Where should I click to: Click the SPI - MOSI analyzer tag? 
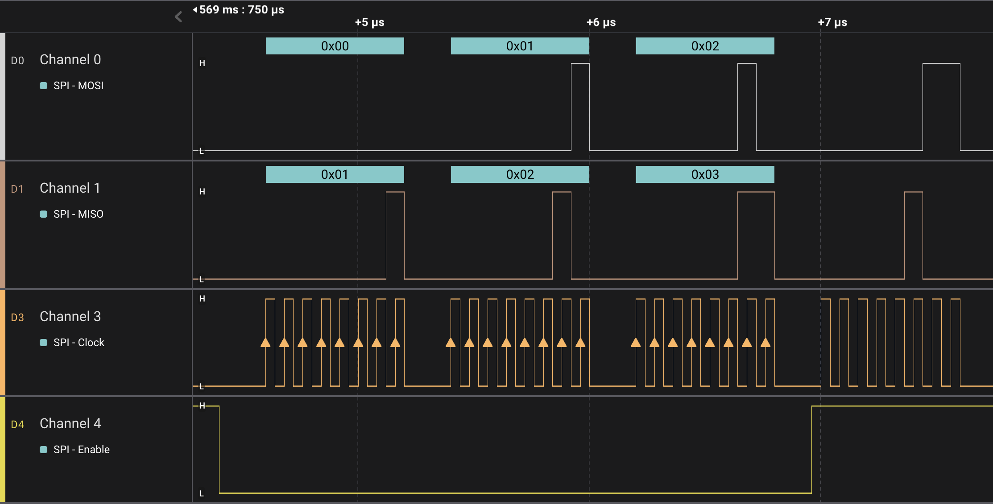point(79,86)
